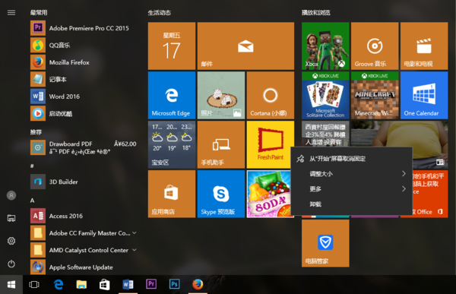The image size is (456, 294).
Task: Open the Xbox tile
Action: point(325,46)
